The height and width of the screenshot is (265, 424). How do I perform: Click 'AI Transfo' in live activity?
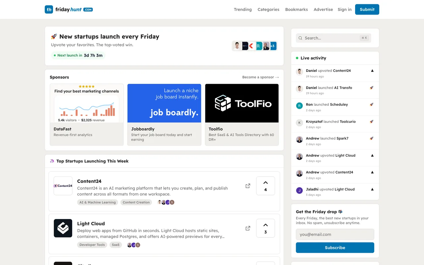click(x=343, y=88)
